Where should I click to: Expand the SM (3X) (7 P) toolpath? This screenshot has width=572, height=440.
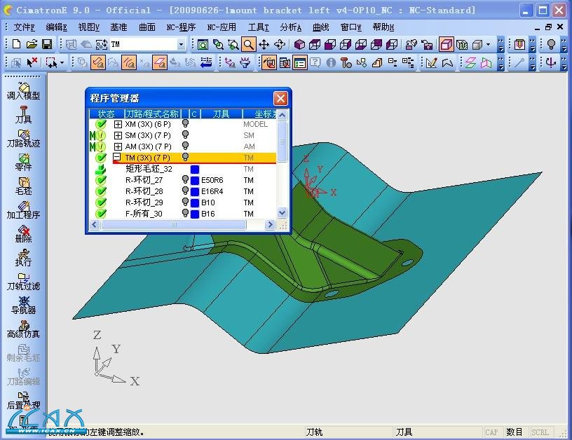coord(118,136)
